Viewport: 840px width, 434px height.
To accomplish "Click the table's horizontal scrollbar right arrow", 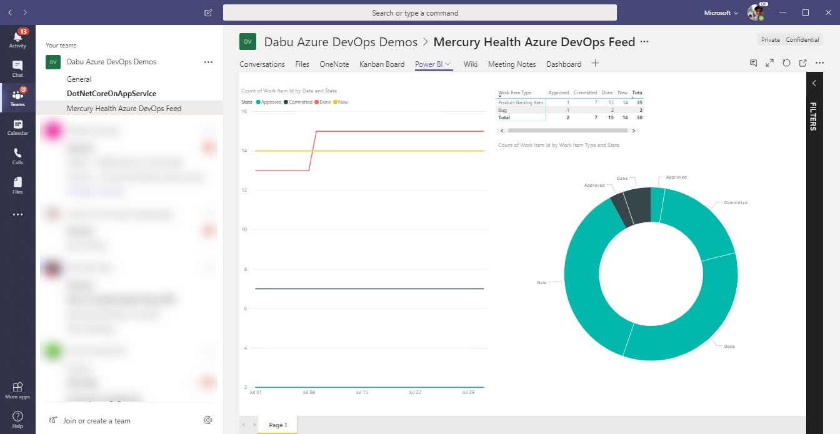I will (x=634, y=131).
